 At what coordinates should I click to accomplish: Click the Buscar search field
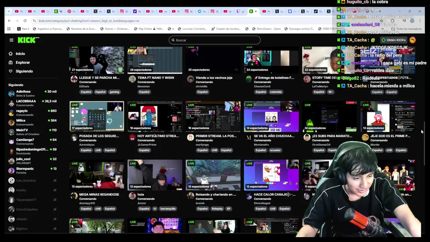click(214, 40)
